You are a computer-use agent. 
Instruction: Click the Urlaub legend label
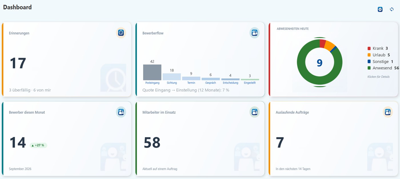(379, 55)
